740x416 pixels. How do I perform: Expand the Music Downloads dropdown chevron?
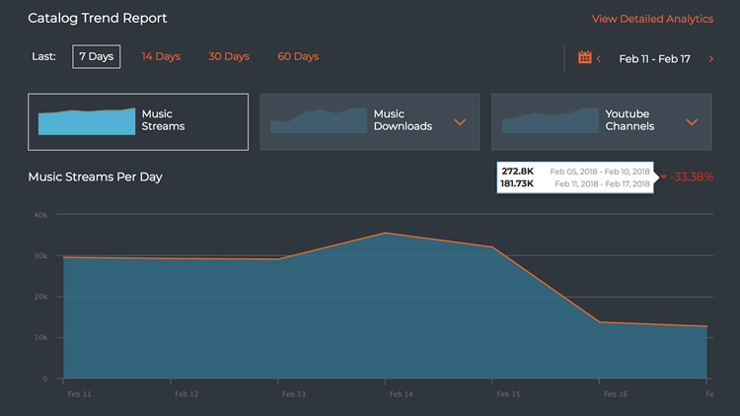(x=460, y=122)
